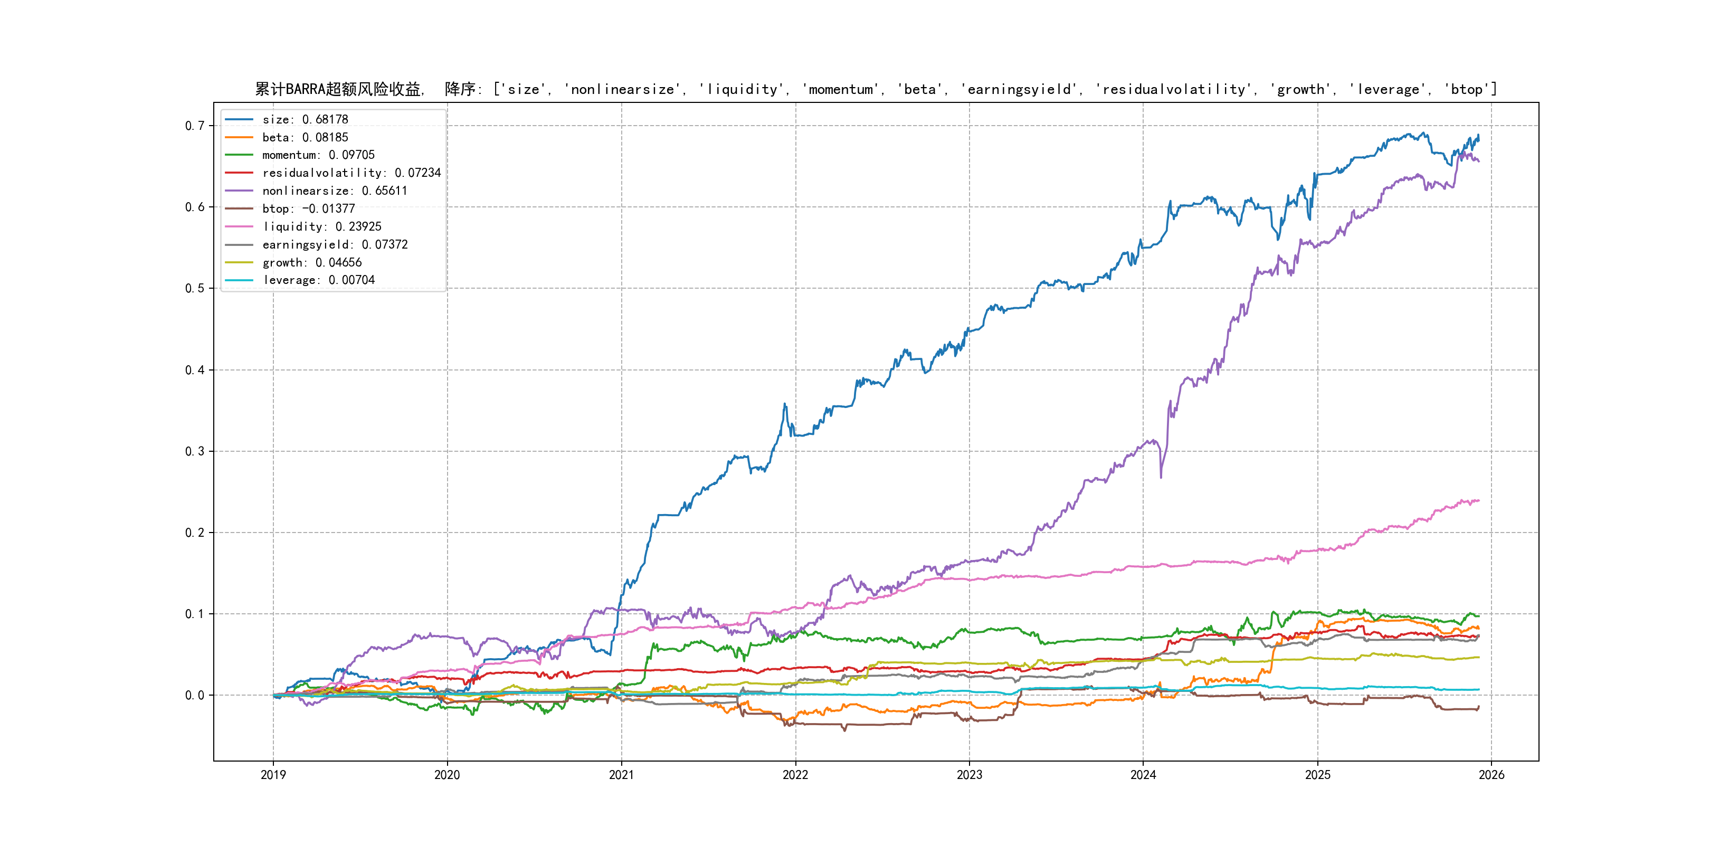
Task: Click the 0.0 y-axis tick label
Action: [x=195, y=695]
